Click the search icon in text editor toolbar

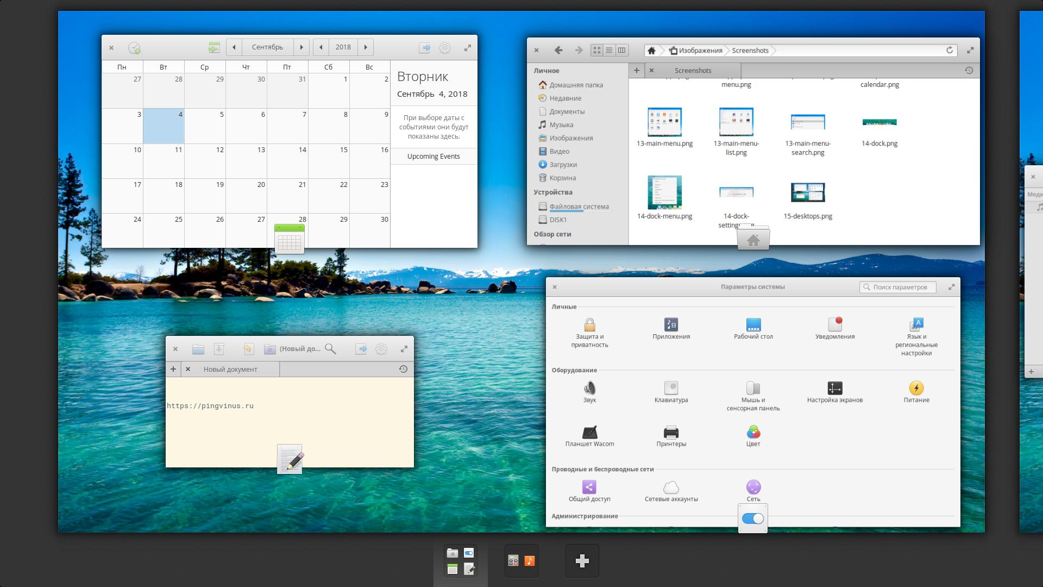tap(330, 348)
